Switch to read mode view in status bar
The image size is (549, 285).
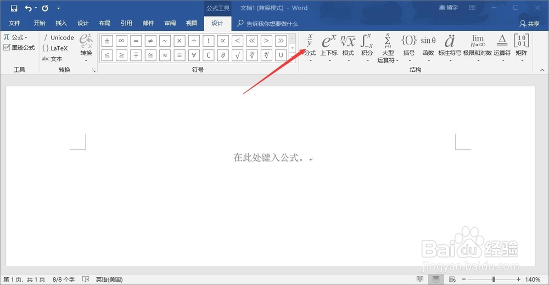pyautogui.click(x=420, y=279)
